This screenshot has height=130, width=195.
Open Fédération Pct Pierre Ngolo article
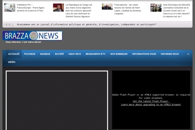click(31, 8)
